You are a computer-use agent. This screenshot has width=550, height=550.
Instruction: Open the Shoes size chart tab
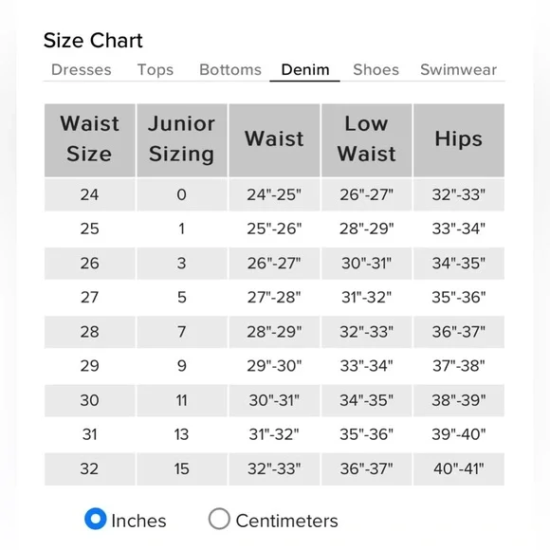tap(376, 70)
